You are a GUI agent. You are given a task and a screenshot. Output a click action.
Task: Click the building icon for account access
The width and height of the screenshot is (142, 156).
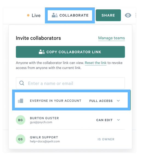pos(21,101)
